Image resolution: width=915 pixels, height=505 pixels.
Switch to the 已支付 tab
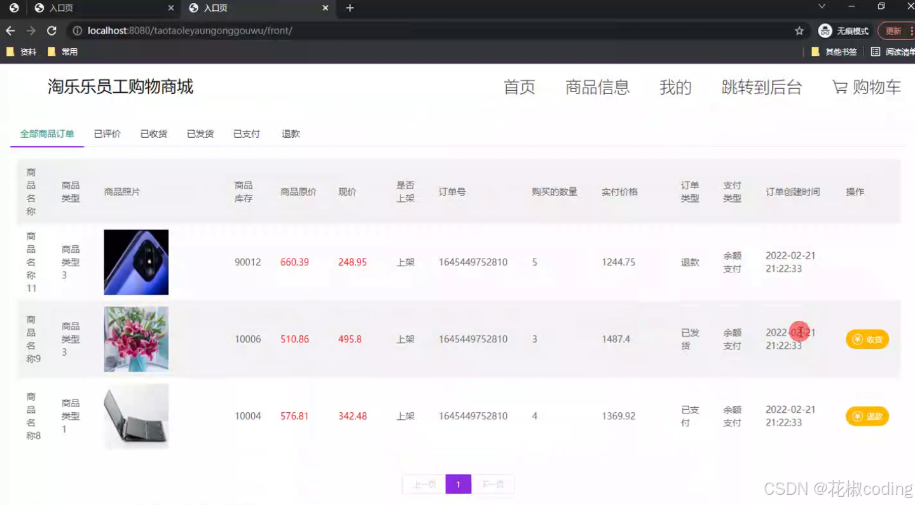point(247,134)
